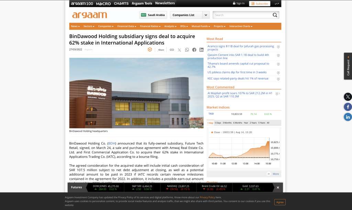Click the Agree cookie button
The image size is (352, 210).
coord(280,202)
